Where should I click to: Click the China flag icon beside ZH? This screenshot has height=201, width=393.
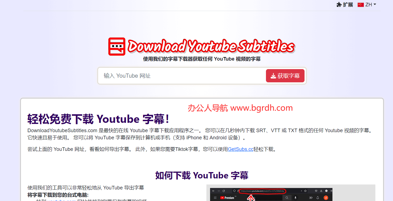361,5
